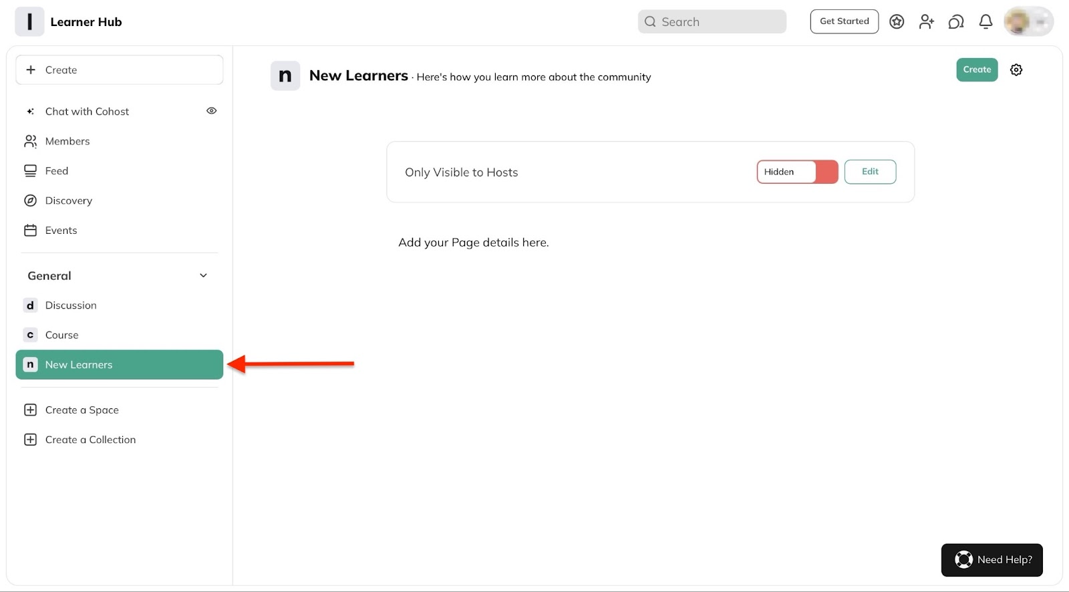Click the Members people icon
This screenshot has width=1069, height=592.
[30, 141]
